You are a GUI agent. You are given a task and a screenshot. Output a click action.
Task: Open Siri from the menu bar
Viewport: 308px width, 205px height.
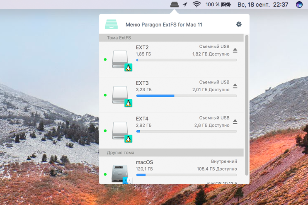(299, 4)
